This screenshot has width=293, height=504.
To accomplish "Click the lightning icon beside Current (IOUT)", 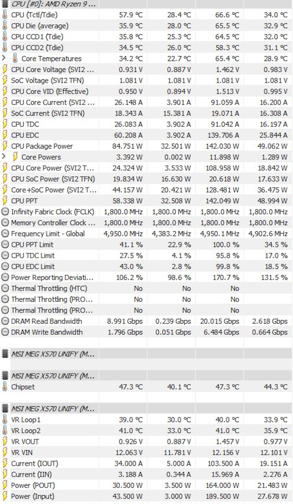I will pyautogui.click(x=4, y=463).
